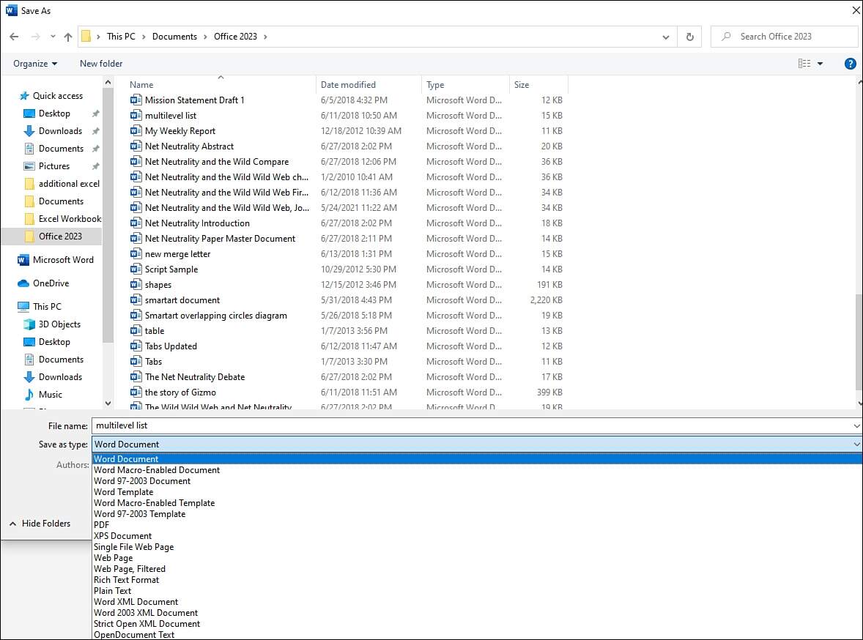Select The Net Neutrality Debate file
Image resolution: width=863 pixels, height=640 pixels.
195,377
